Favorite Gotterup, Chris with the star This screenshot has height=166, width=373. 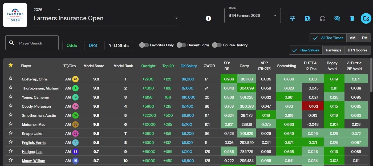click(11, 79)
